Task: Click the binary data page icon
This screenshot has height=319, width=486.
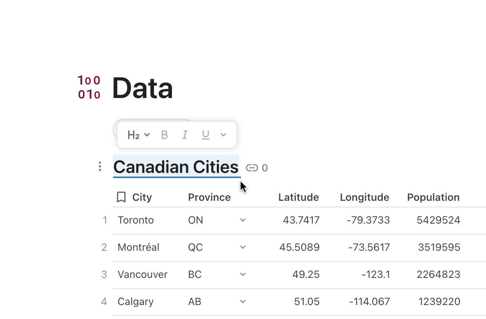Action: [x=89, y=87]
